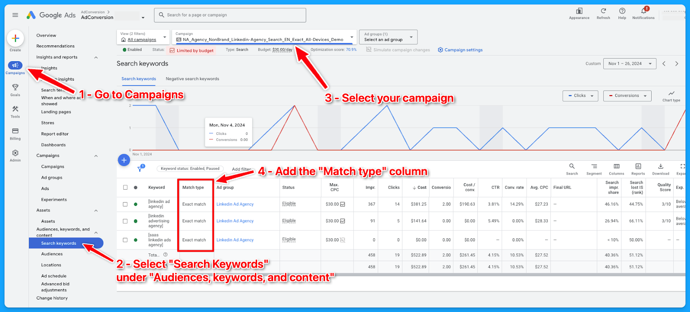Open Billing in the left rail
Viewport: 690px width, 312px height.
[15, 134]
